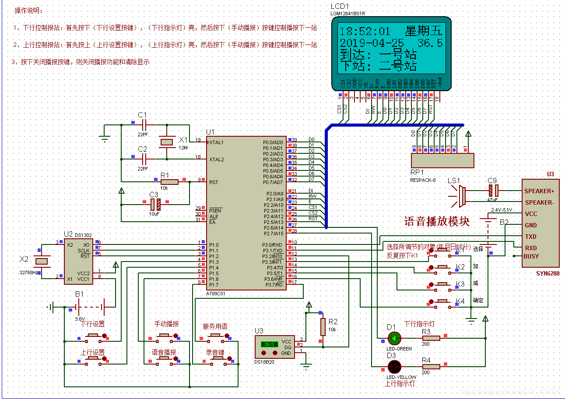Click the 操作说明 heading text
Viewport: 565px width, 400px height.
point(28,11)
